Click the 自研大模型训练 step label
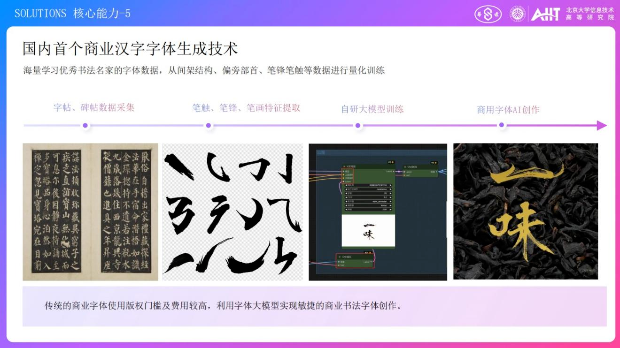Screen dimensions: 620x348 pos(372,109)
